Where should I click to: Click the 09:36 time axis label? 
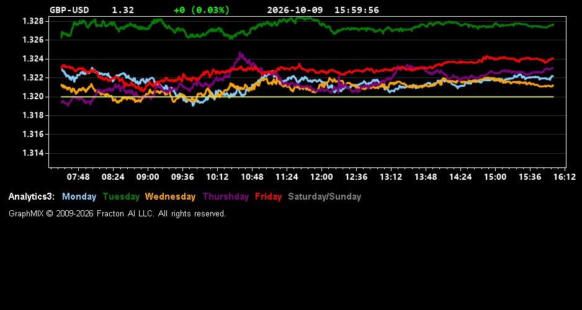[x=182, y=177]
